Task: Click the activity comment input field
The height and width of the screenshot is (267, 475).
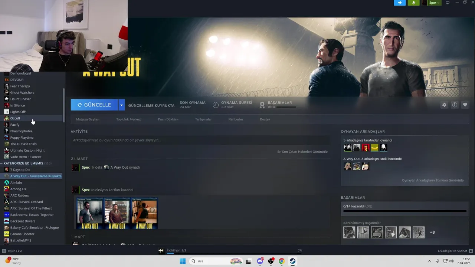Action: point(200,140)
